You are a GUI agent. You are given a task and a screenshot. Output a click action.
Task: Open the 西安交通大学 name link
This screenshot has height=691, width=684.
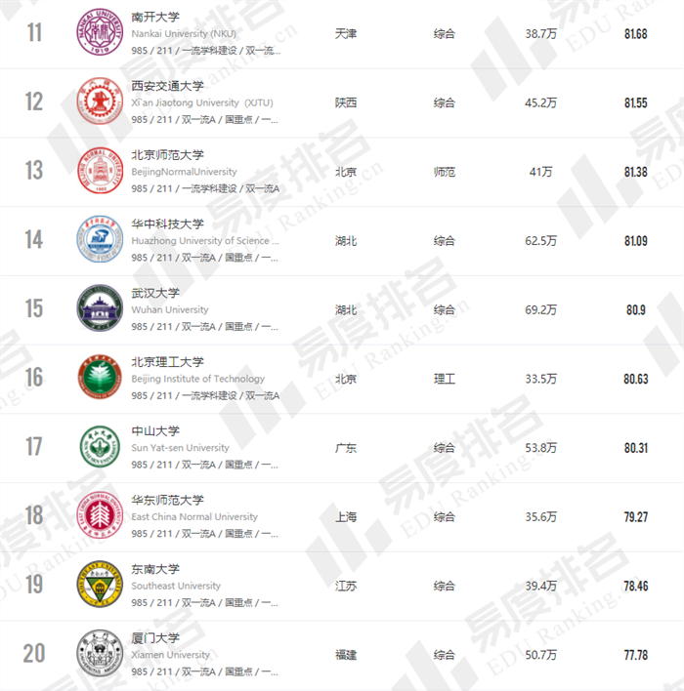coord(168,86)
